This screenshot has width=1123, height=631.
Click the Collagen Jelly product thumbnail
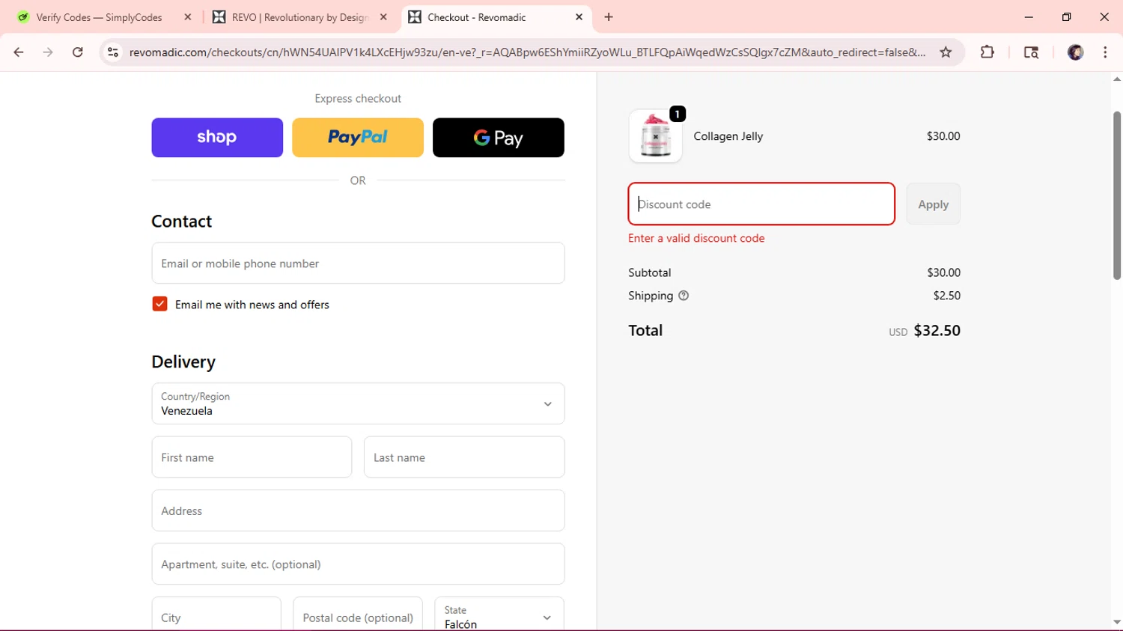pos(656,136)
